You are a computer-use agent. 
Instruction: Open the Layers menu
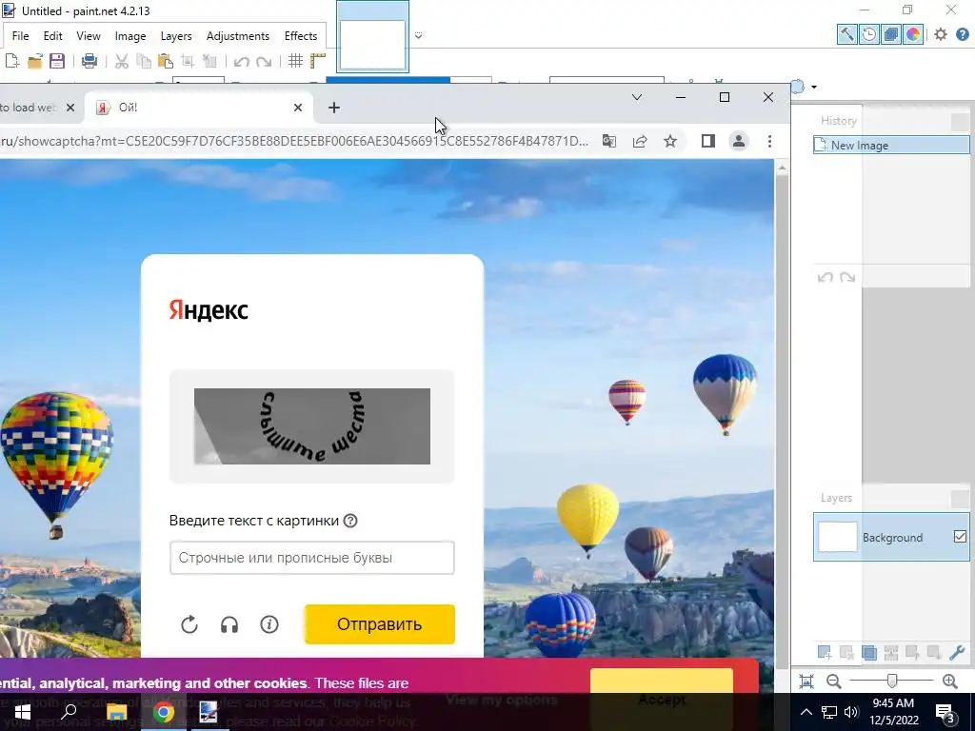point(176,36)
